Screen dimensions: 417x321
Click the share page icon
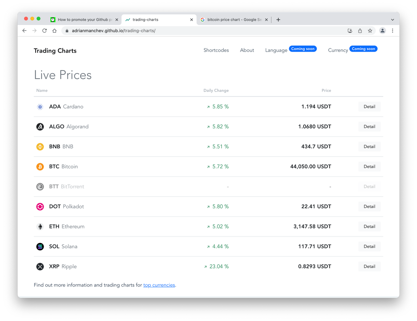360,31
